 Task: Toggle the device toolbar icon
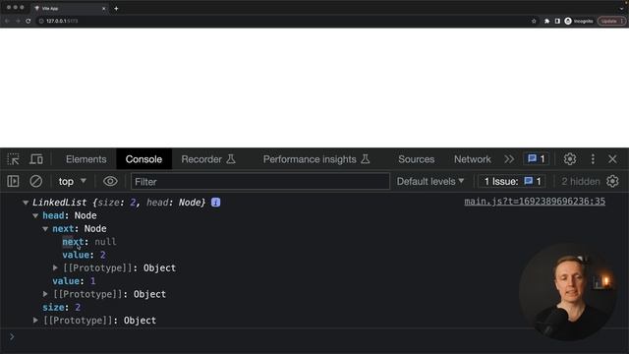pos(36,159)
